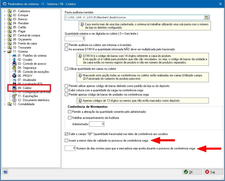The image size is (225, 181).
Task: Collapse the 11 - Sistema tree node
Action: pos(5,51)
